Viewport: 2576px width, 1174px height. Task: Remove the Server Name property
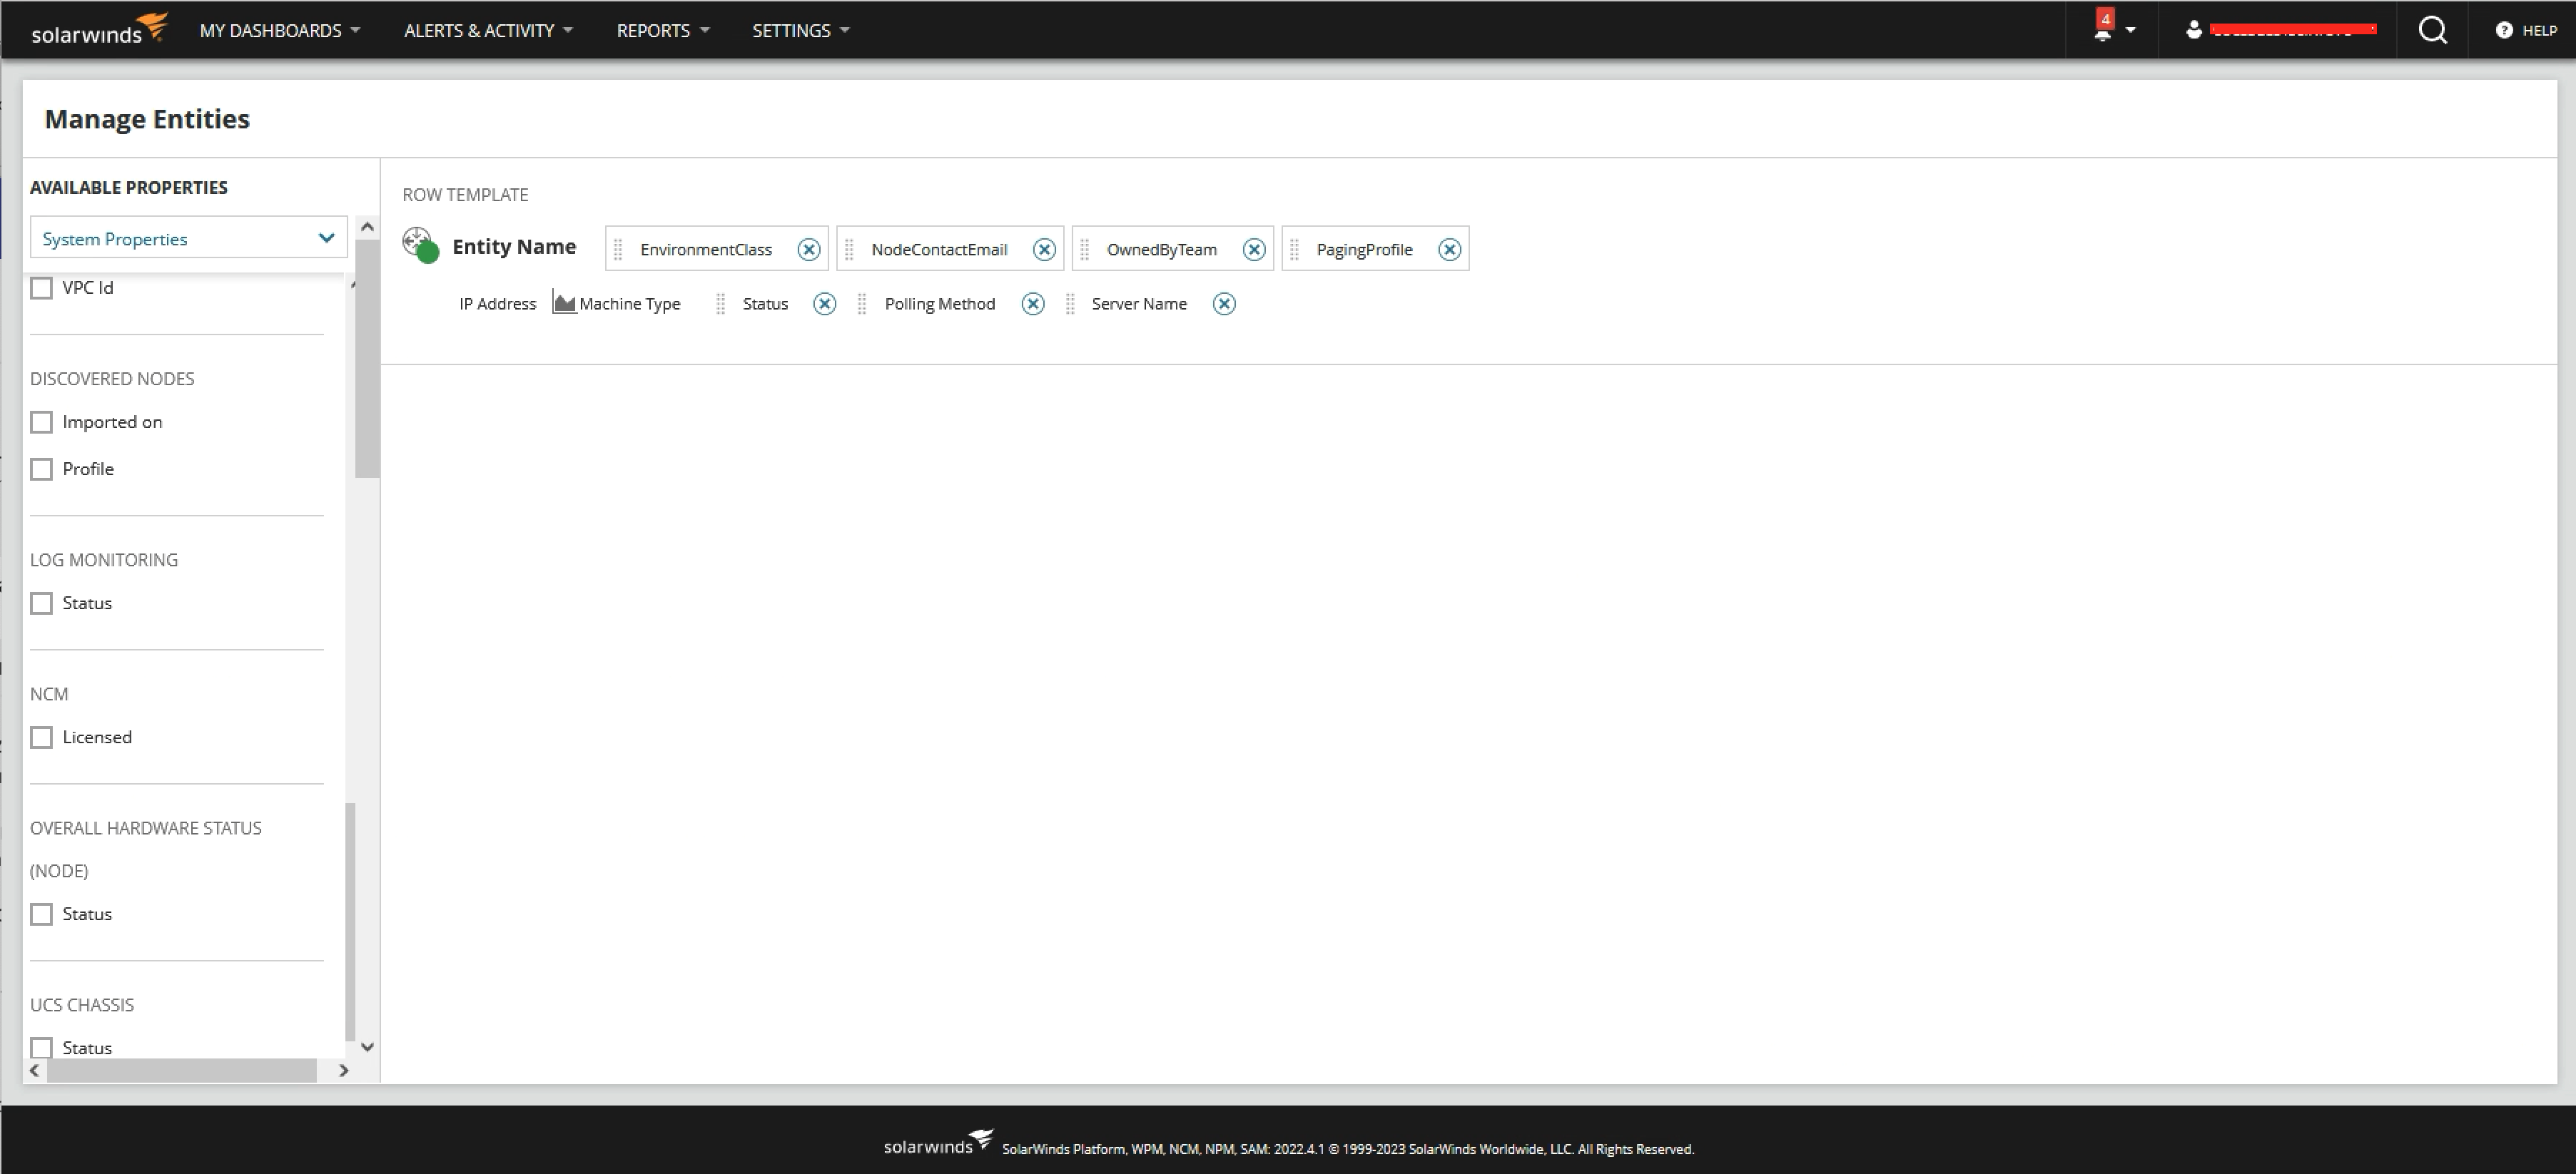click(1224, 304)
